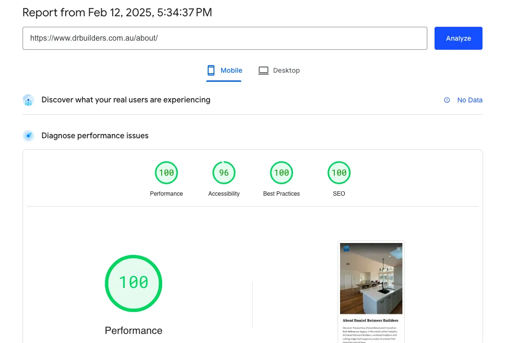Click the diagnose performance radar icon
This screenshot has height=343, width=506.
coord(28,136)
